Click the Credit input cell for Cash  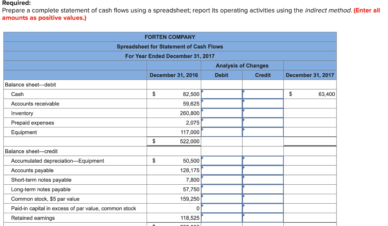click(263, 94)
